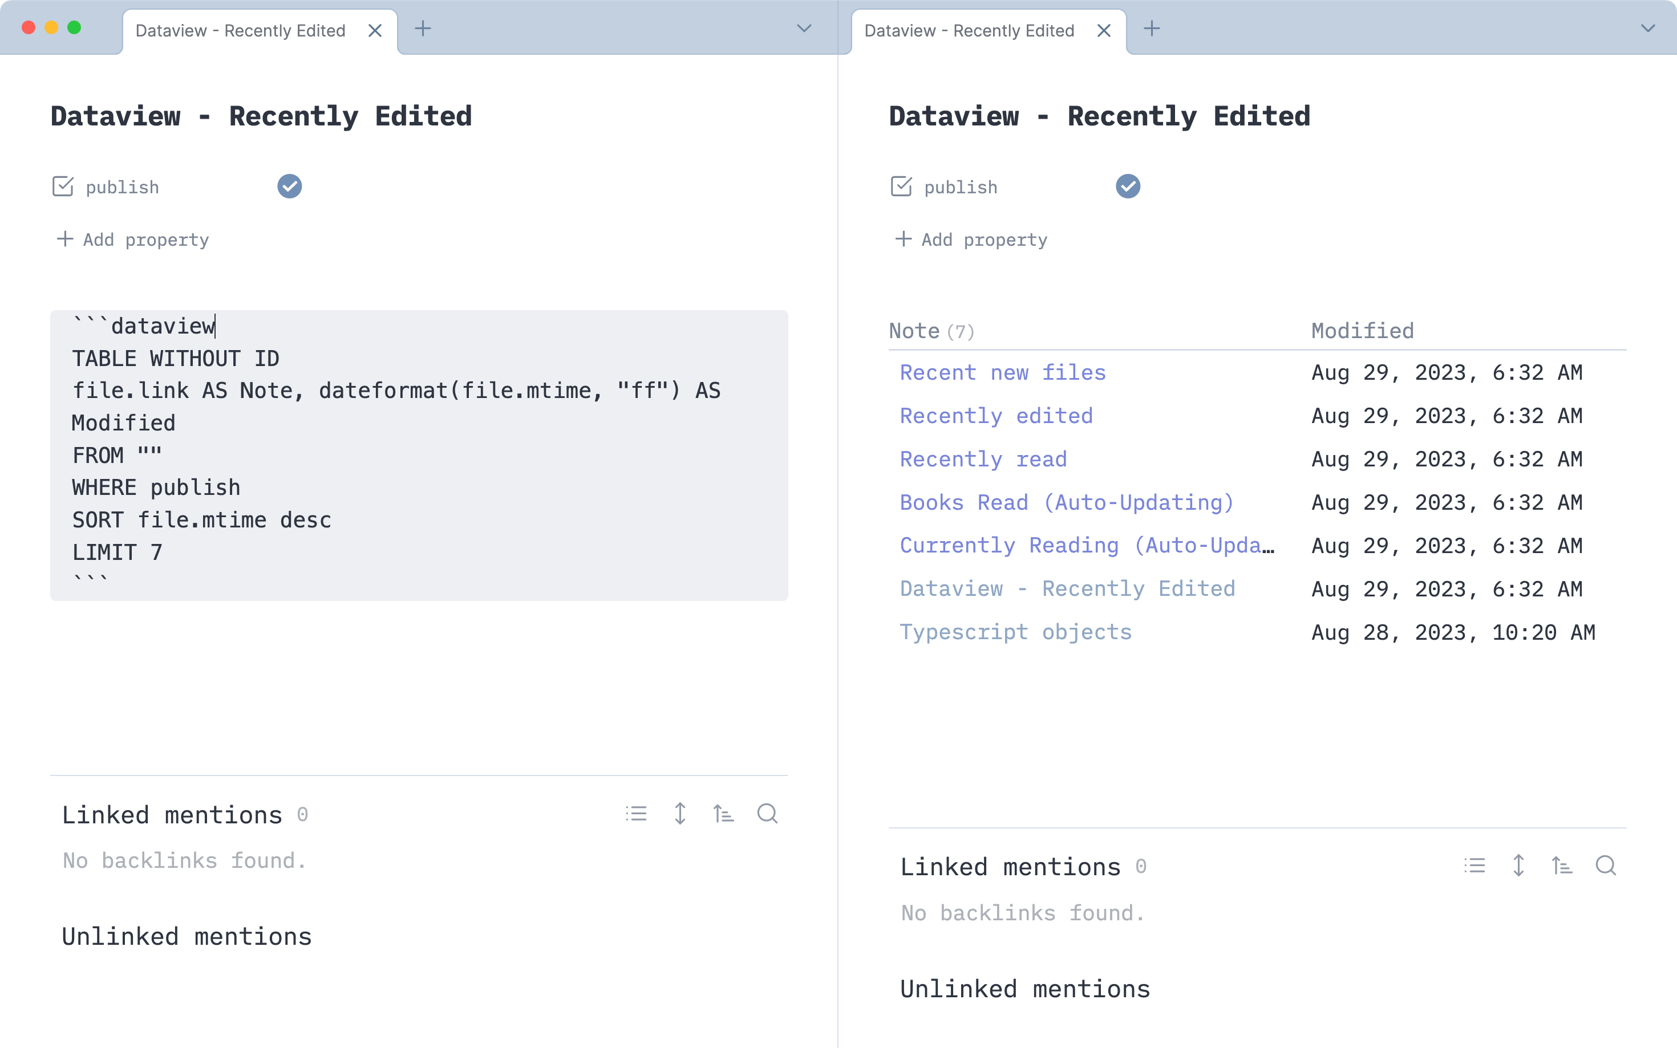1677x1048 pixels.
Task: Toggle the publish check in the right pane
Action: (x=1127, y=186)
